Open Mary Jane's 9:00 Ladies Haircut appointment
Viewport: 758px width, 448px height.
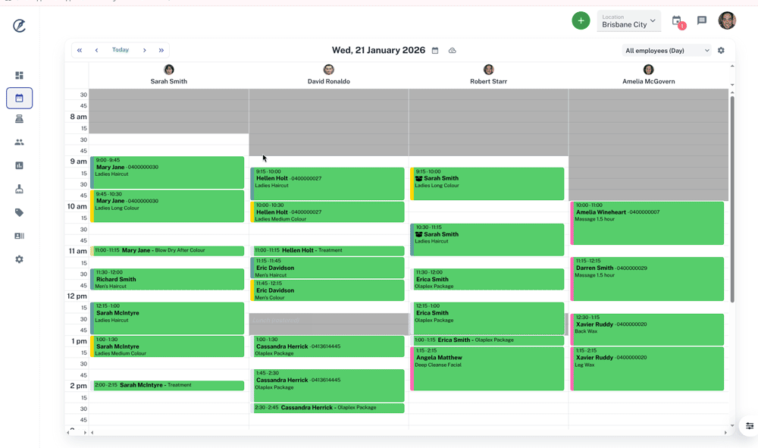[x=168, y=172]
